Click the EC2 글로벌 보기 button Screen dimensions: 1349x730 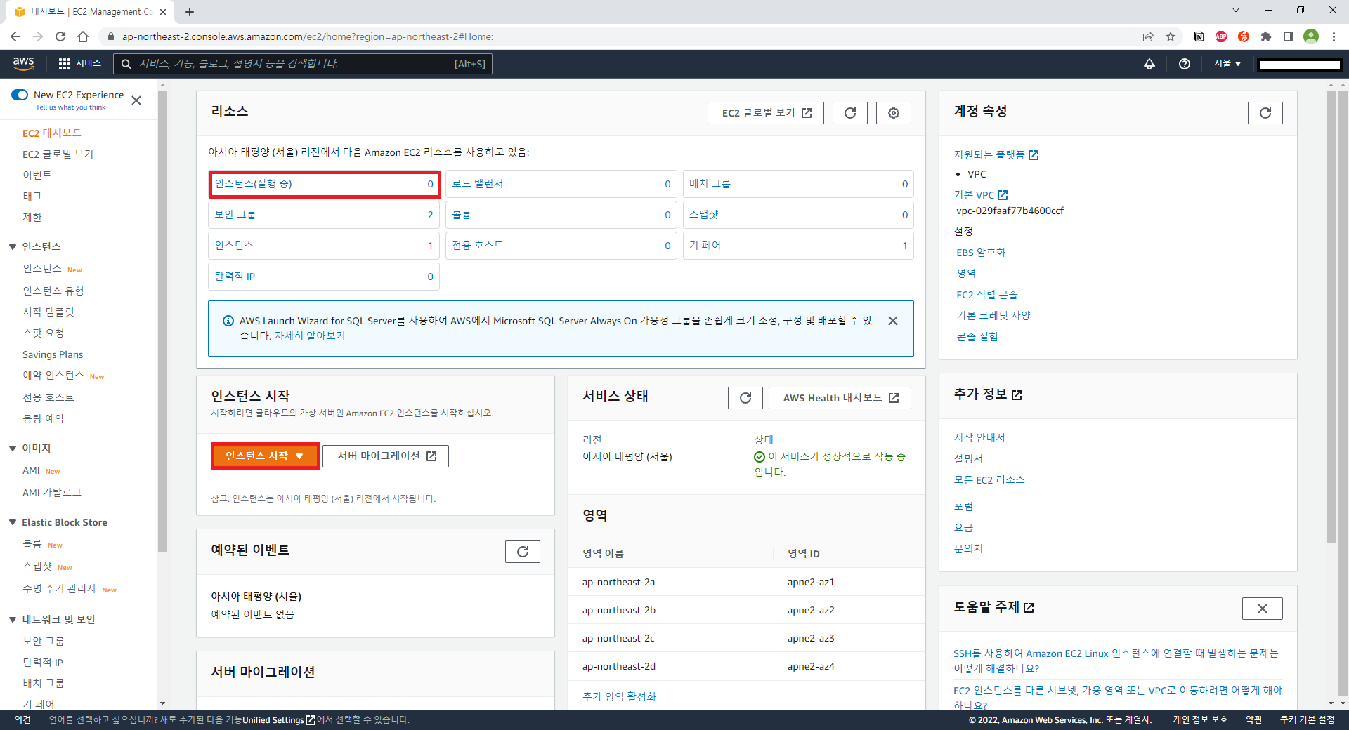(766, 113)
